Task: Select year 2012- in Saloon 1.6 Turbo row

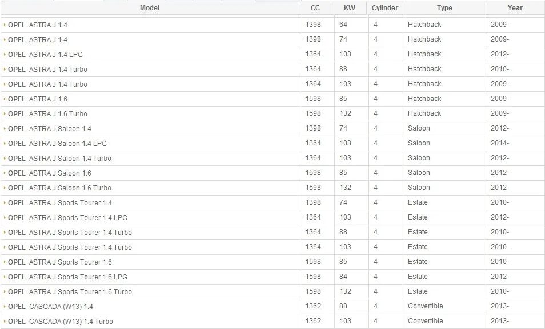Action: coord(500,188)
